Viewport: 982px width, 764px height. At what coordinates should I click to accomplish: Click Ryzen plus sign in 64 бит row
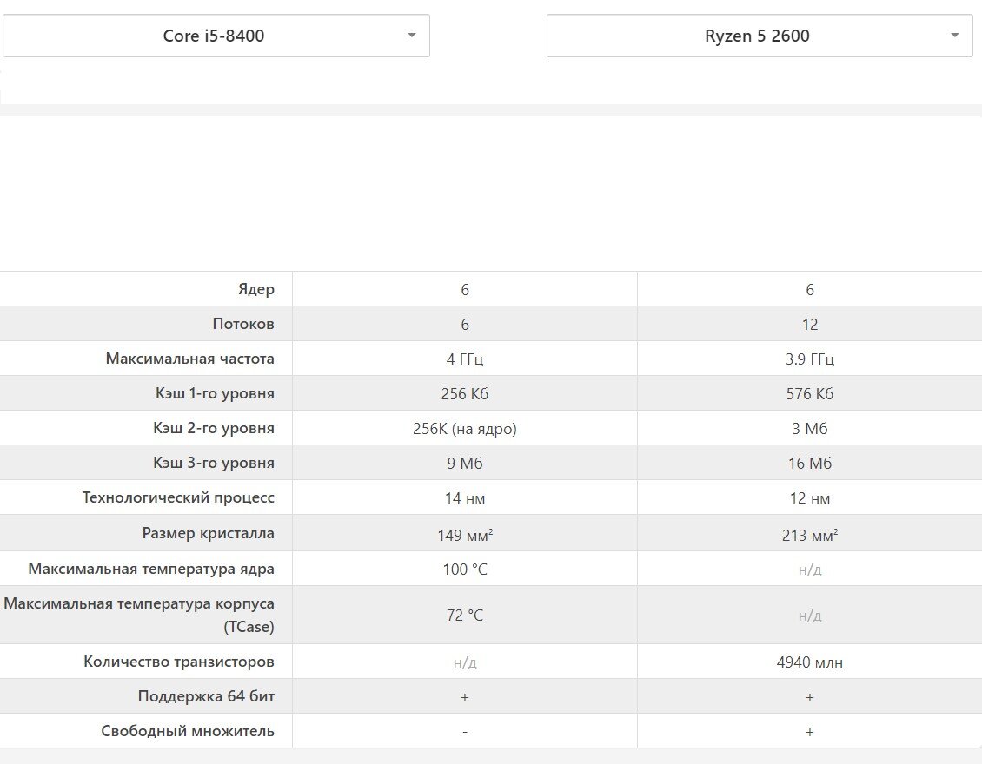pos(810,697)
